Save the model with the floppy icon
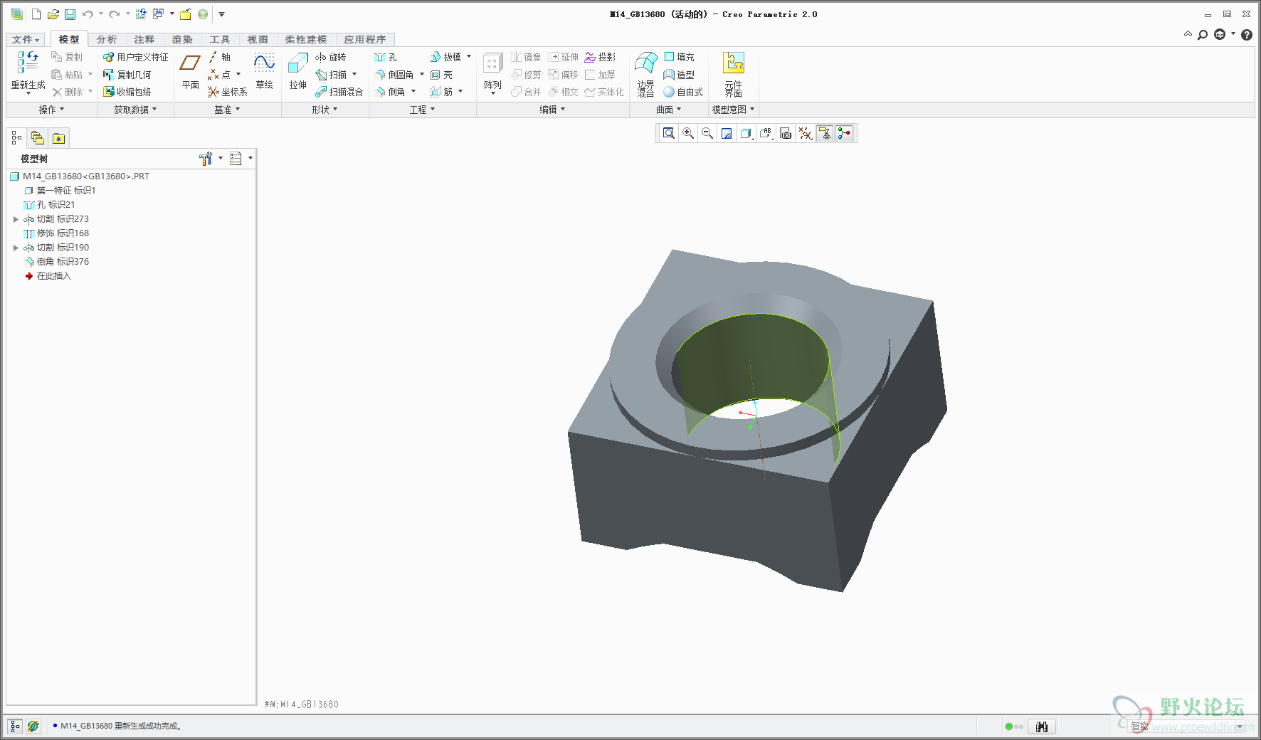Image resolution: width=1261 pixels, height=740 pixels. [x=70, y=14]
